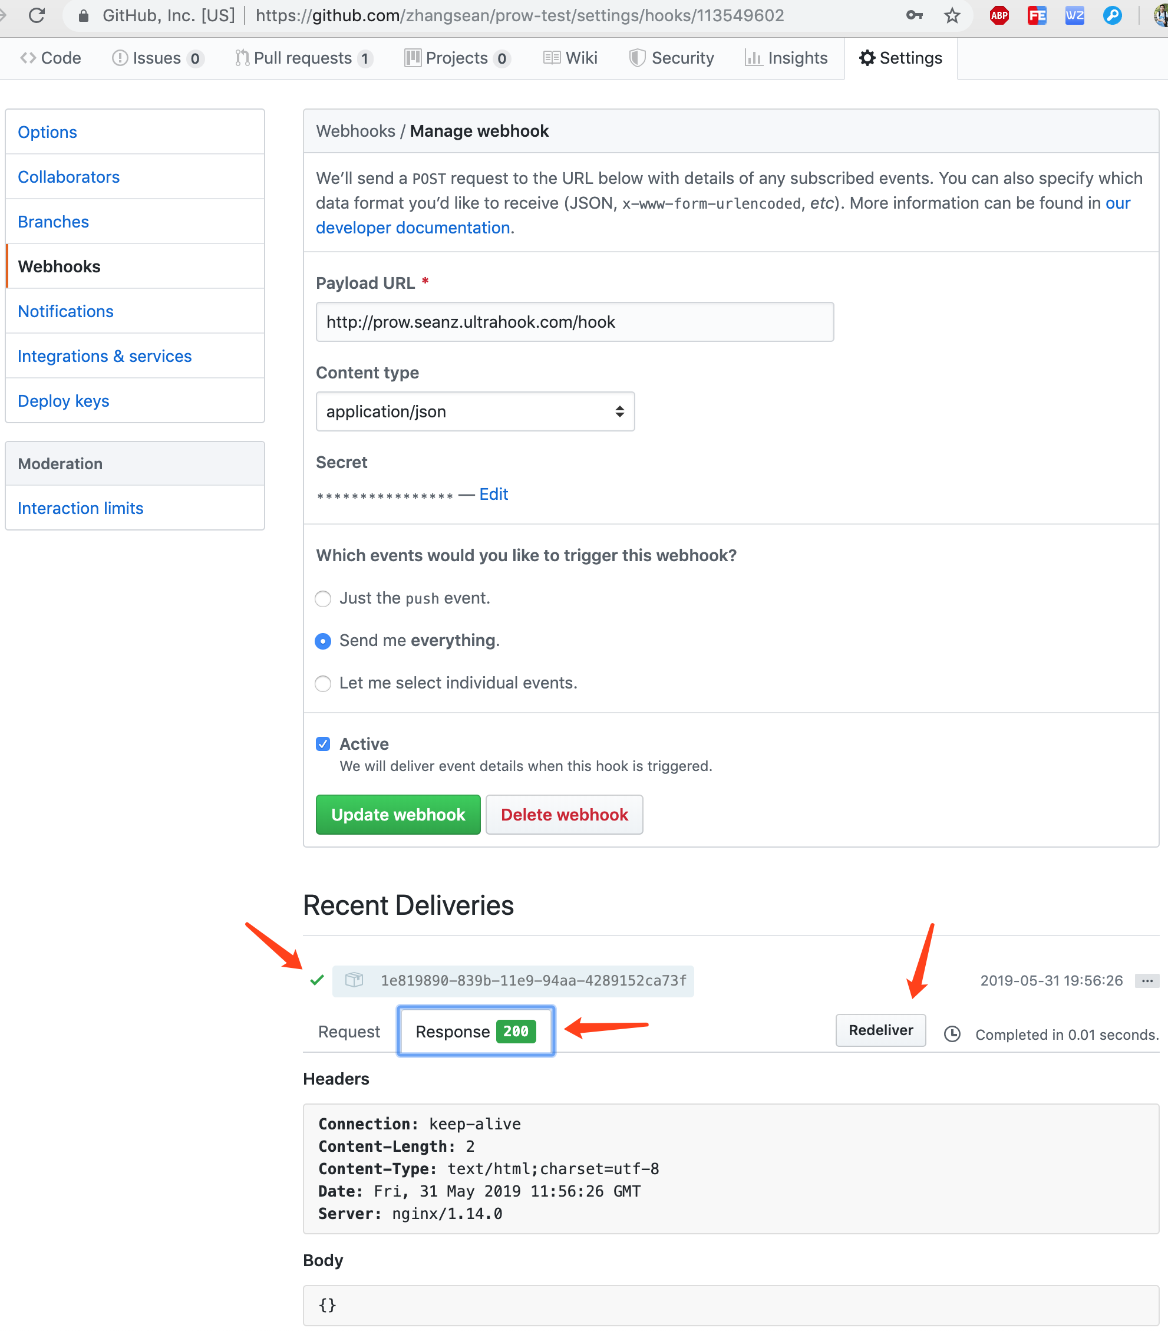Image resolution: width=1168 pixels, height=1331 pixels.
Task: Open the saved passwords key icon
Action: 914,15
